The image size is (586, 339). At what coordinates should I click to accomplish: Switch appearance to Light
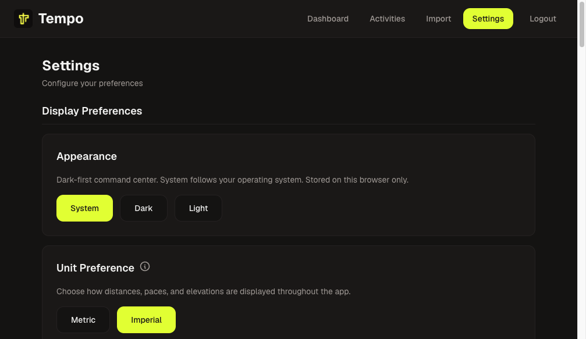tap(198, 208)
